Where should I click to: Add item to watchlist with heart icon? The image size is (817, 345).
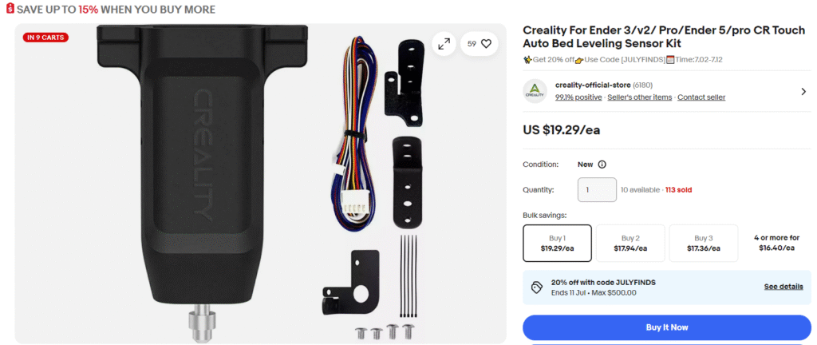480,44
